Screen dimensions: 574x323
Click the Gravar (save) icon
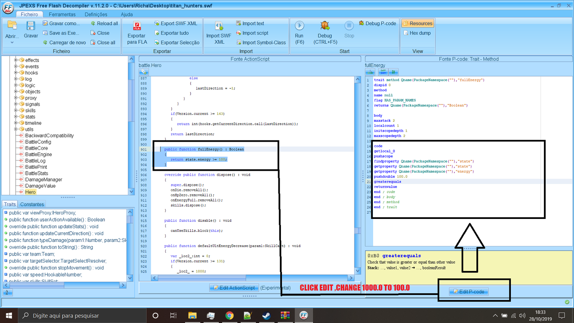tap(31, 26)
